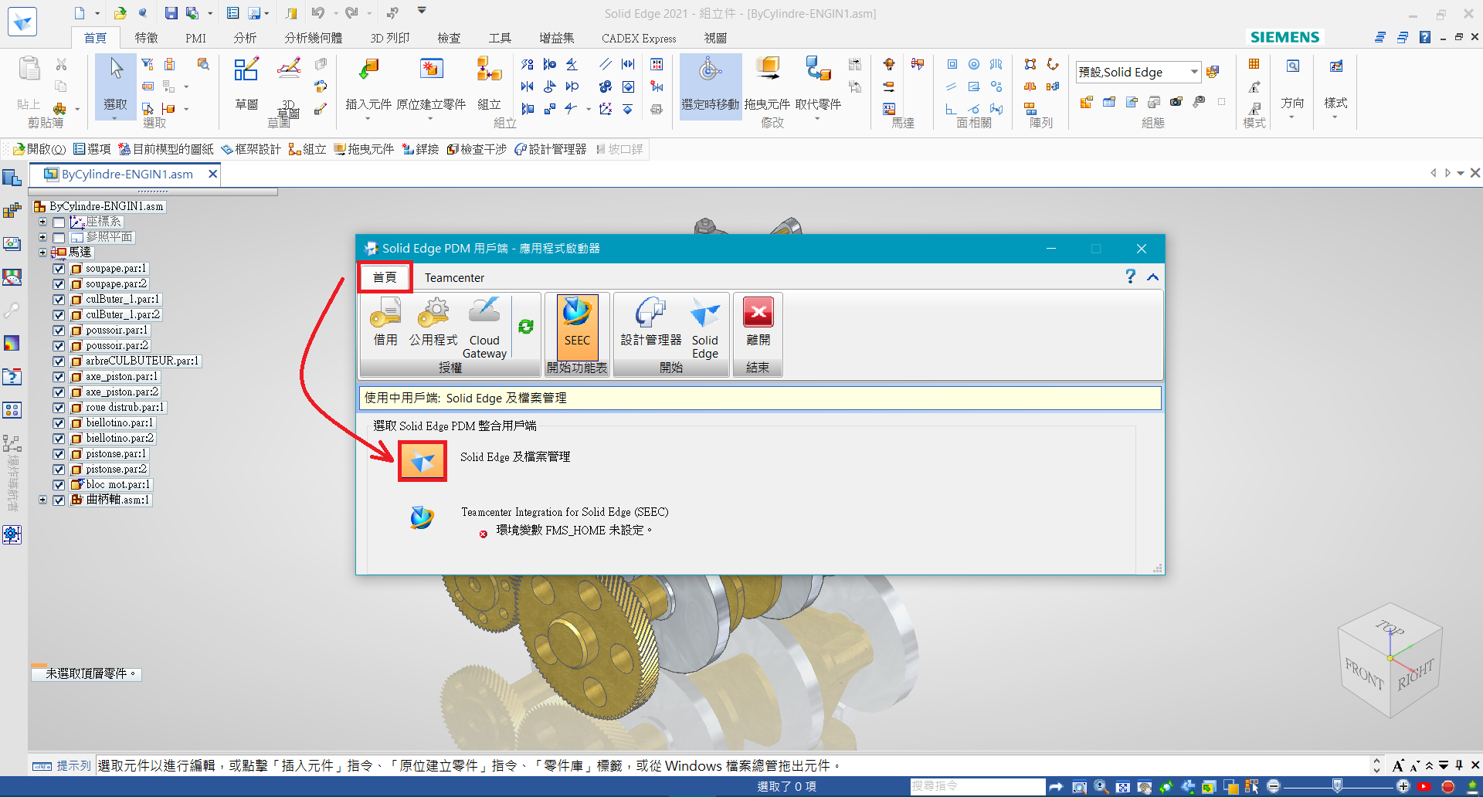The width and height of the screenshot is (1483, 797).
Task: Launch 設計管理器 from PDM dialog
Action: point(651,321)
